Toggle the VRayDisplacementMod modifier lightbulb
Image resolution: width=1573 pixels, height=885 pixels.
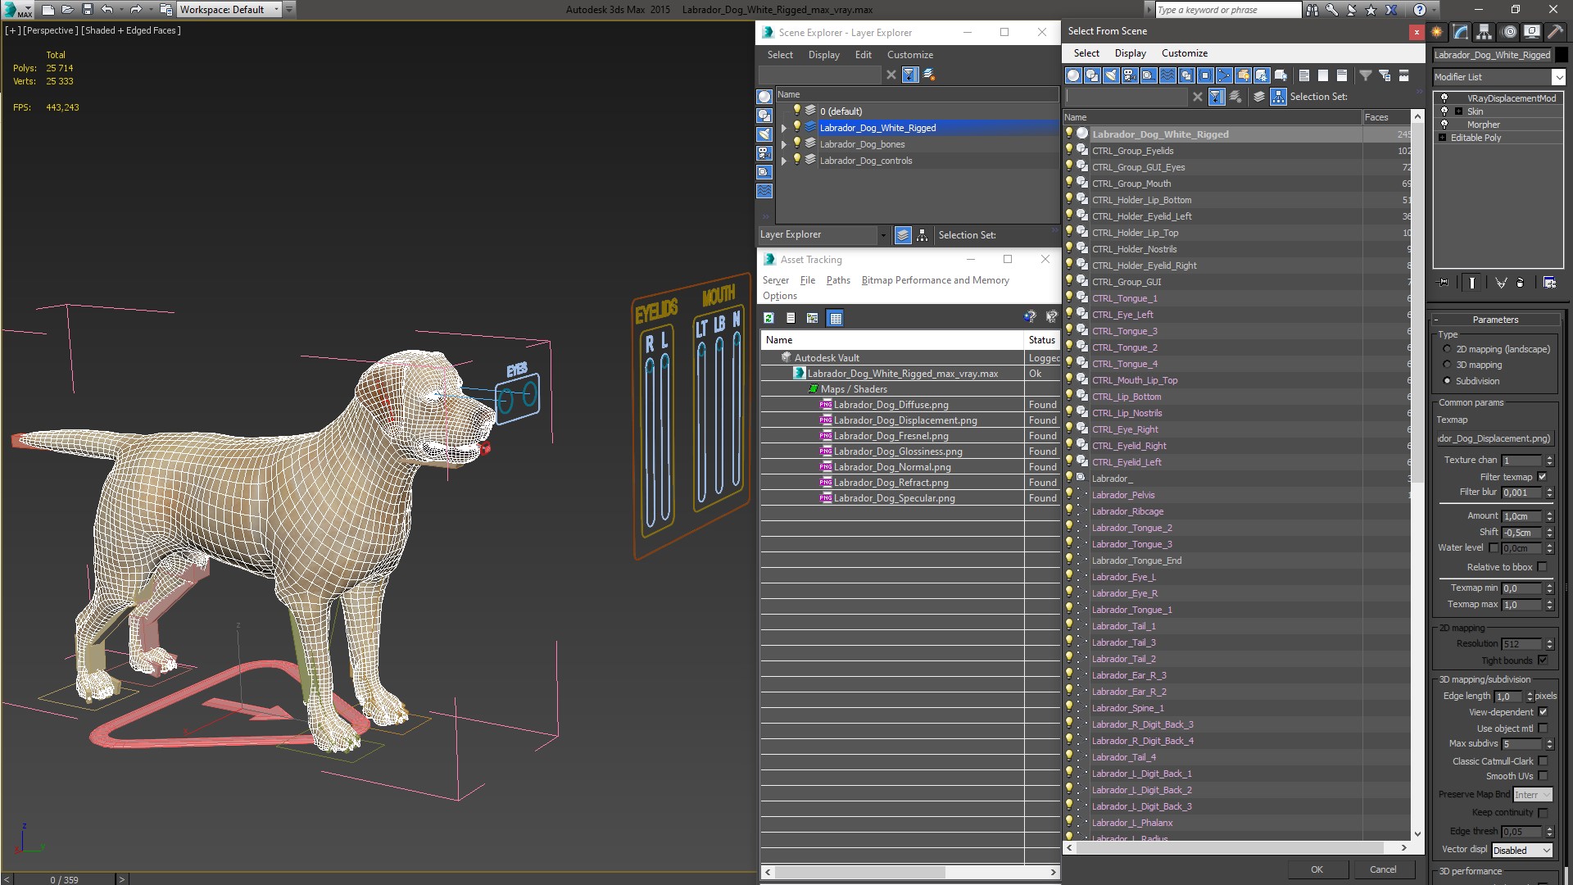point(1444,98)
